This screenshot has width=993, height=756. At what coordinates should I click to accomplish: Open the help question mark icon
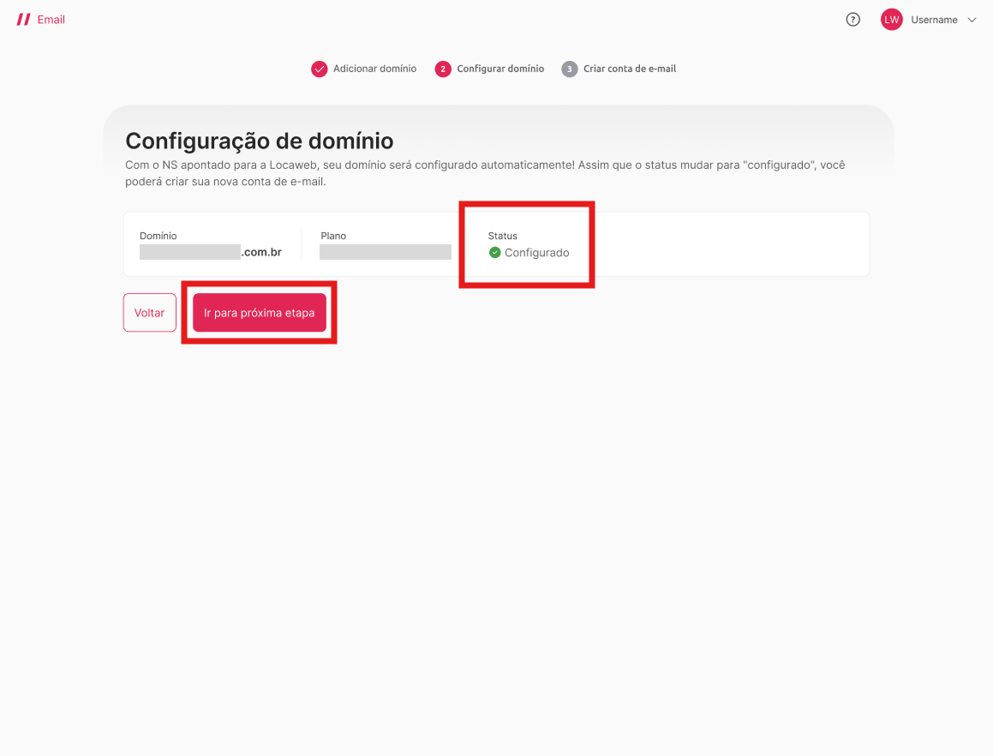pos(853,20)
